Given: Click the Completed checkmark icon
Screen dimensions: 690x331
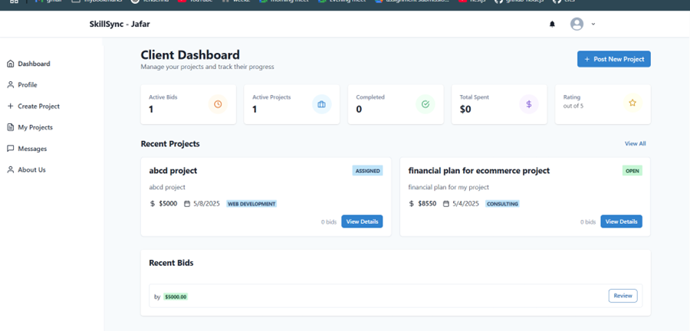Looking at the screenshot, I should (x=426, y=104).
